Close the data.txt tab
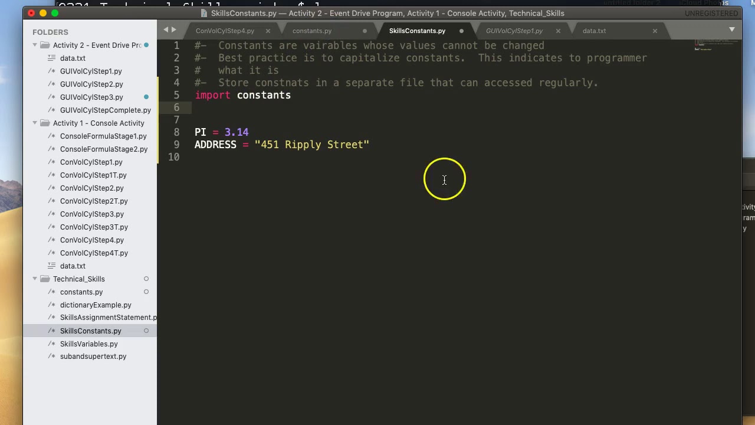The image size is (755, 425). (x=655, y=31)
